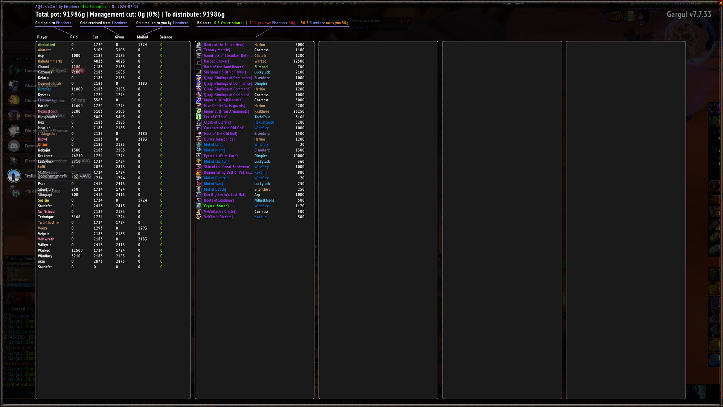Click player Twonthestink in the payout table
Screen dimensions: 723x407
point(49,223)
